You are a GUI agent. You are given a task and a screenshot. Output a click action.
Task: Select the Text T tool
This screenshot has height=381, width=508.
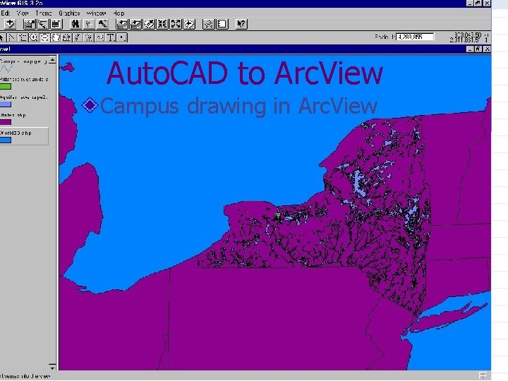111,37
